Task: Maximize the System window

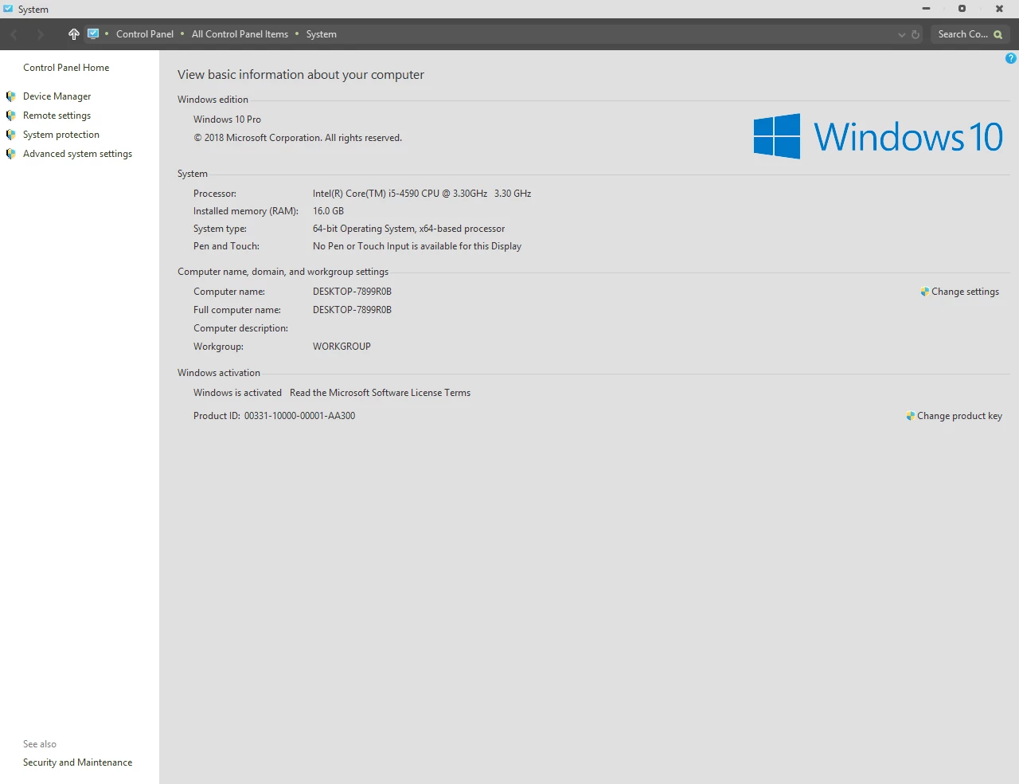Action: [962, 9]
